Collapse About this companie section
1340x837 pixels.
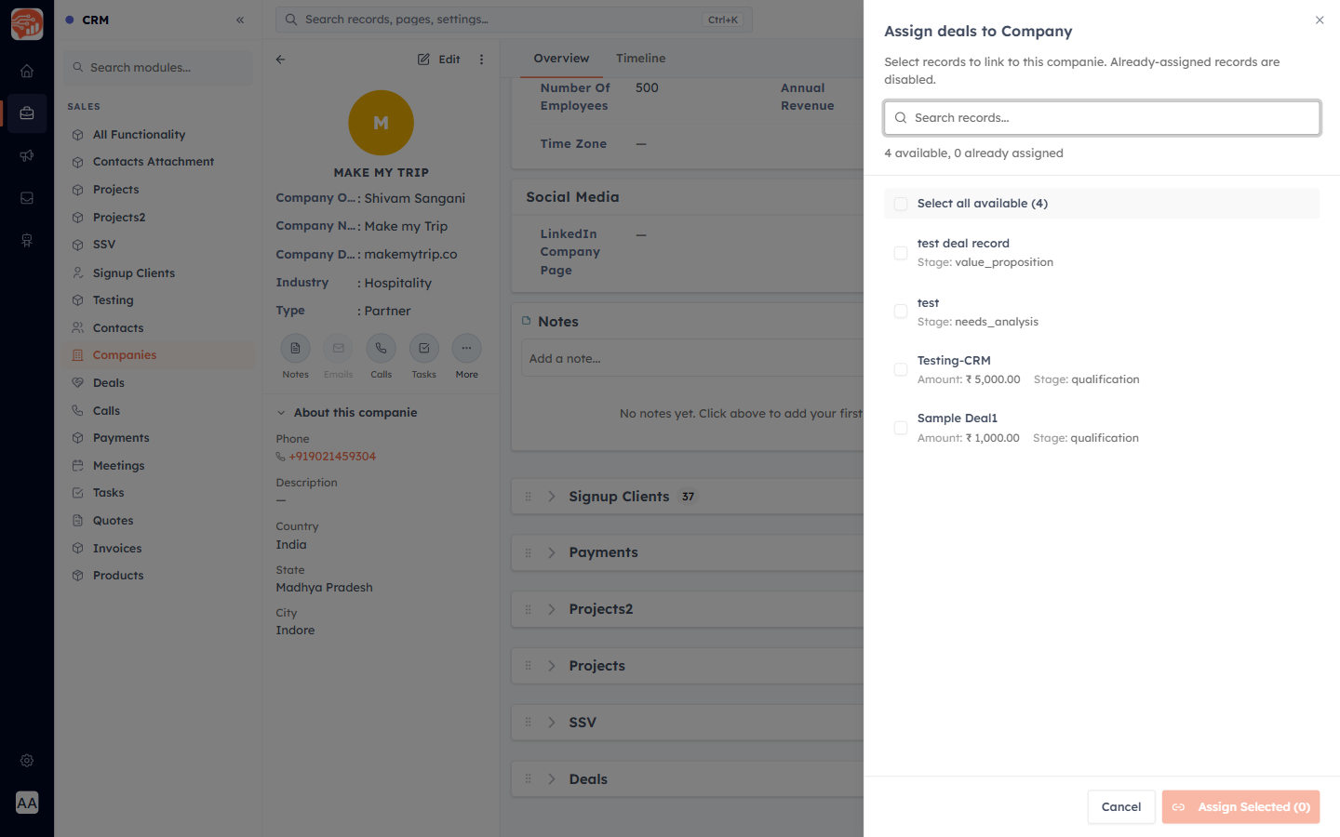coord(280,413)
